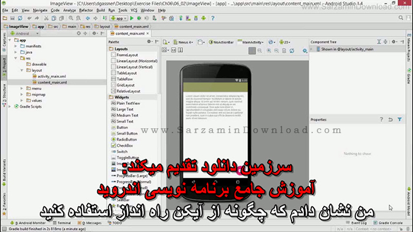Open the Nexus 4 device dropdown

coord(183,42)
